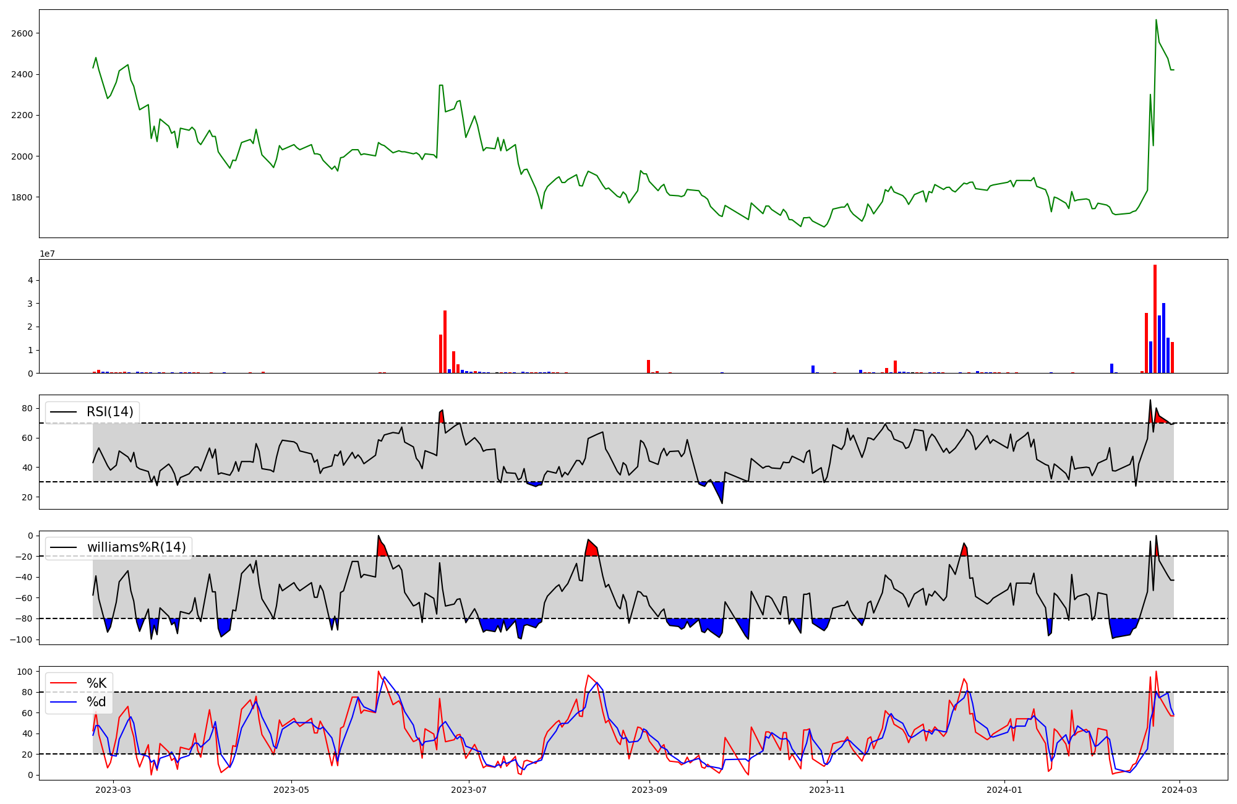Click the September 2023 red volume bar
This screenshot has height=804, width=1237.
pyautogui.click(x=648, y=366)
